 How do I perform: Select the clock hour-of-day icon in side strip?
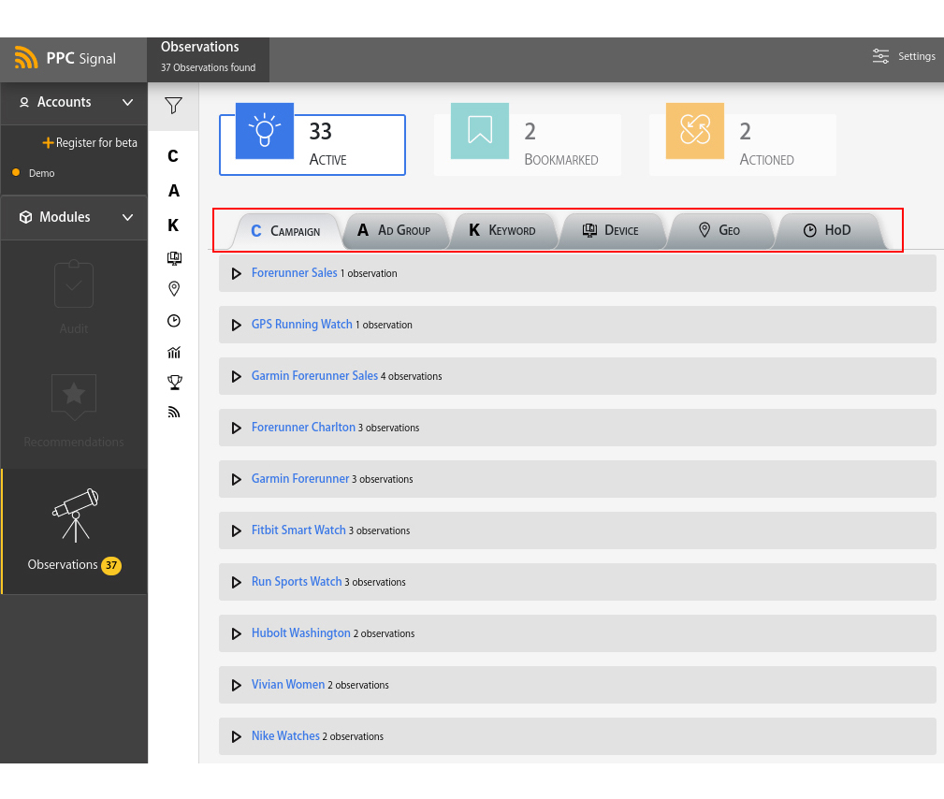click(174, 321)
